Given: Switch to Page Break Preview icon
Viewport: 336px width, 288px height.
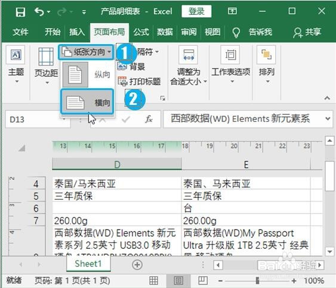Looking at the screenshot, I should [x=203, y=280].
